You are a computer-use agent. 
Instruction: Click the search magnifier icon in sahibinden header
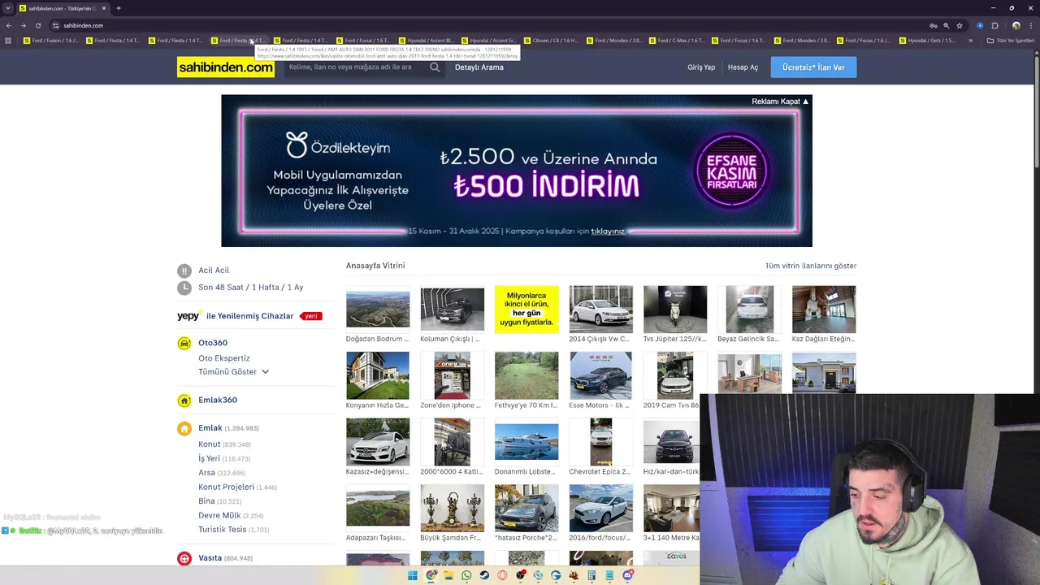coord(435,67)
